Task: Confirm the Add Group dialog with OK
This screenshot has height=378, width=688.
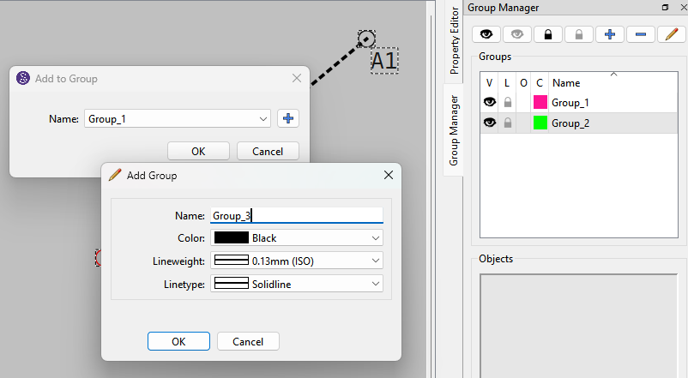Action: [x=178, y=341]
